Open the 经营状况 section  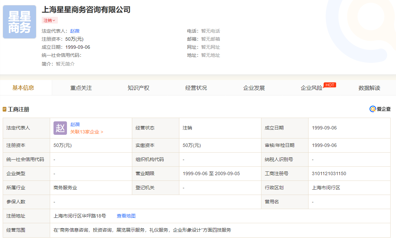pyautogui.click(x=196, y=88)
